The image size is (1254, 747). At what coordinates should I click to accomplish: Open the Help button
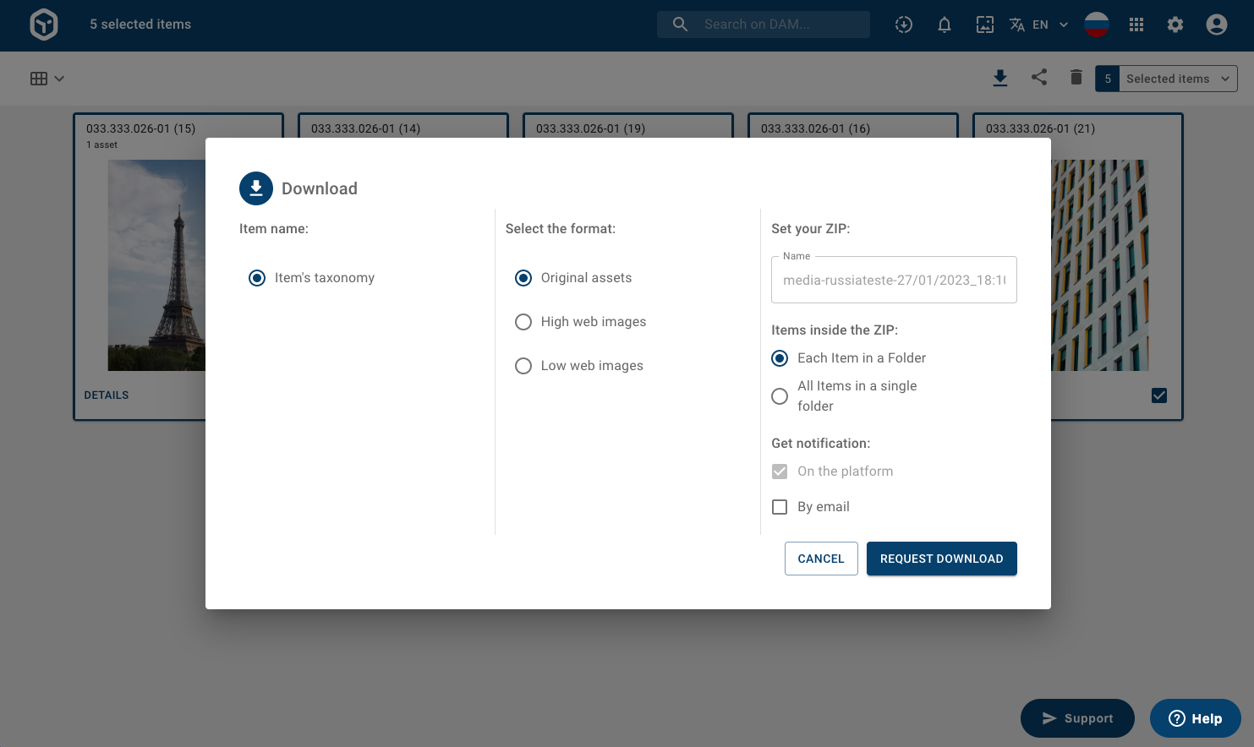coord(1196,718)
